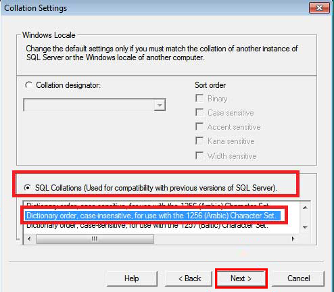
Task: Click the horizontal scrollbar thumb
Action: tap(95, 239)
